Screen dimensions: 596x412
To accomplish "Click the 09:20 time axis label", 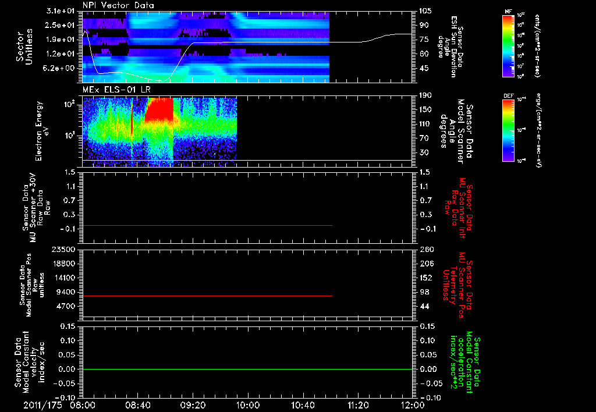I will coord(193,405).
